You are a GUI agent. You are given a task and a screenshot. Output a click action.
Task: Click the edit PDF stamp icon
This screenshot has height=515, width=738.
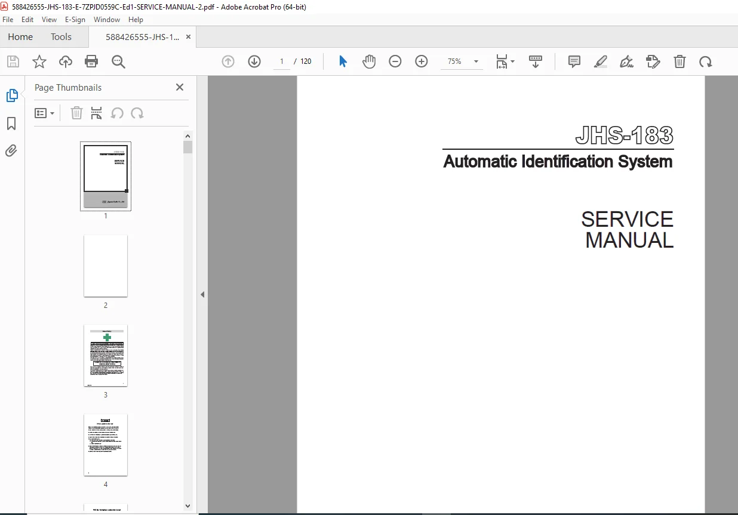tap(653, 61)
